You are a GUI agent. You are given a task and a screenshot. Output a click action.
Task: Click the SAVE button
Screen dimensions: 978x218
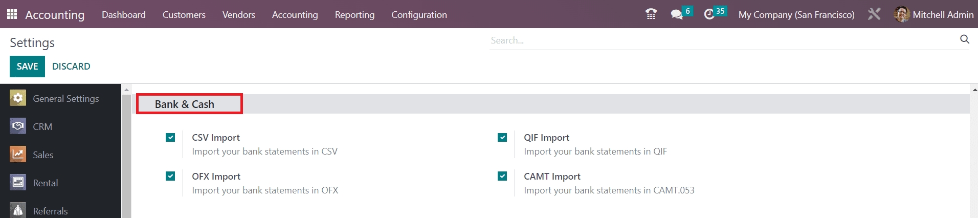pyautogui.click(x=27, y=67)
